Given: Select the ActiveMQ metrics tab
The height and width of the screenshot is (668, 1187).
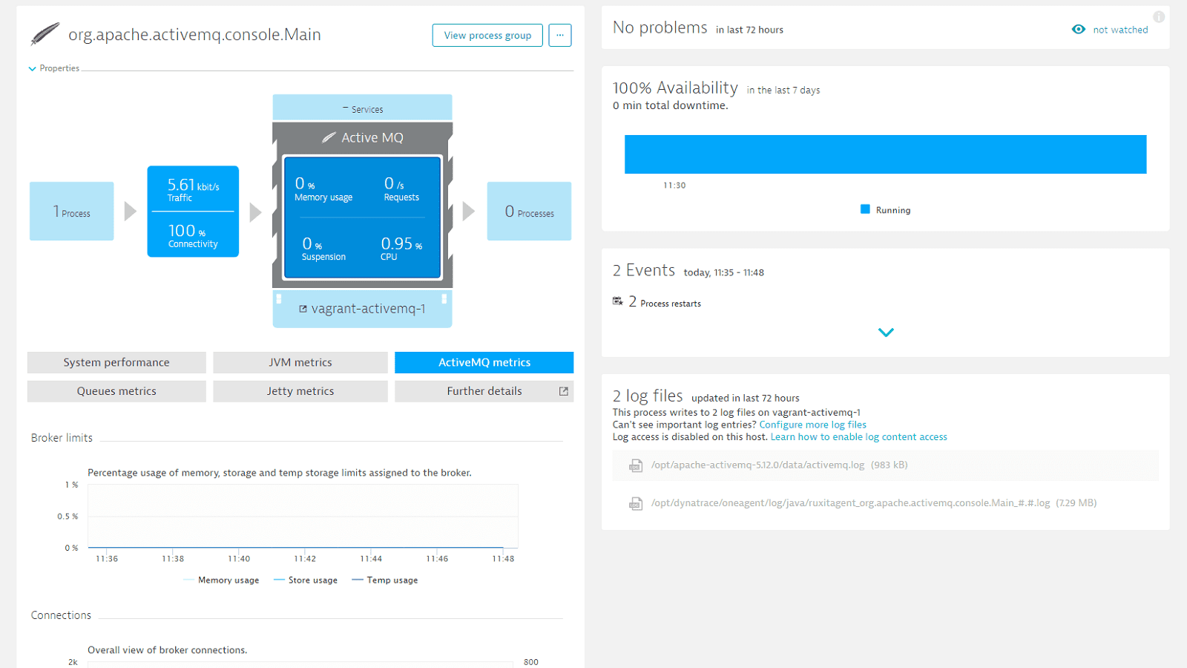Looking at the screenshot, I should [x=484, y=362].
